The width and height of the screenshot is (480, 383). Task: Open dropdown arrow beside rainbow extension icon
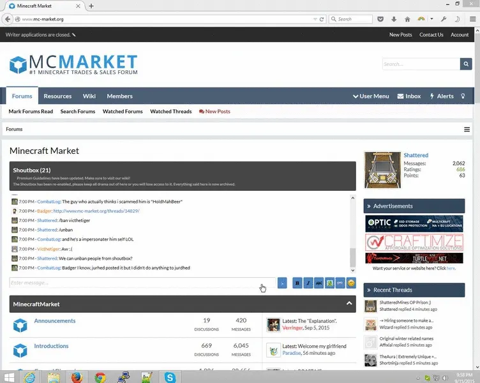point(431,19)
